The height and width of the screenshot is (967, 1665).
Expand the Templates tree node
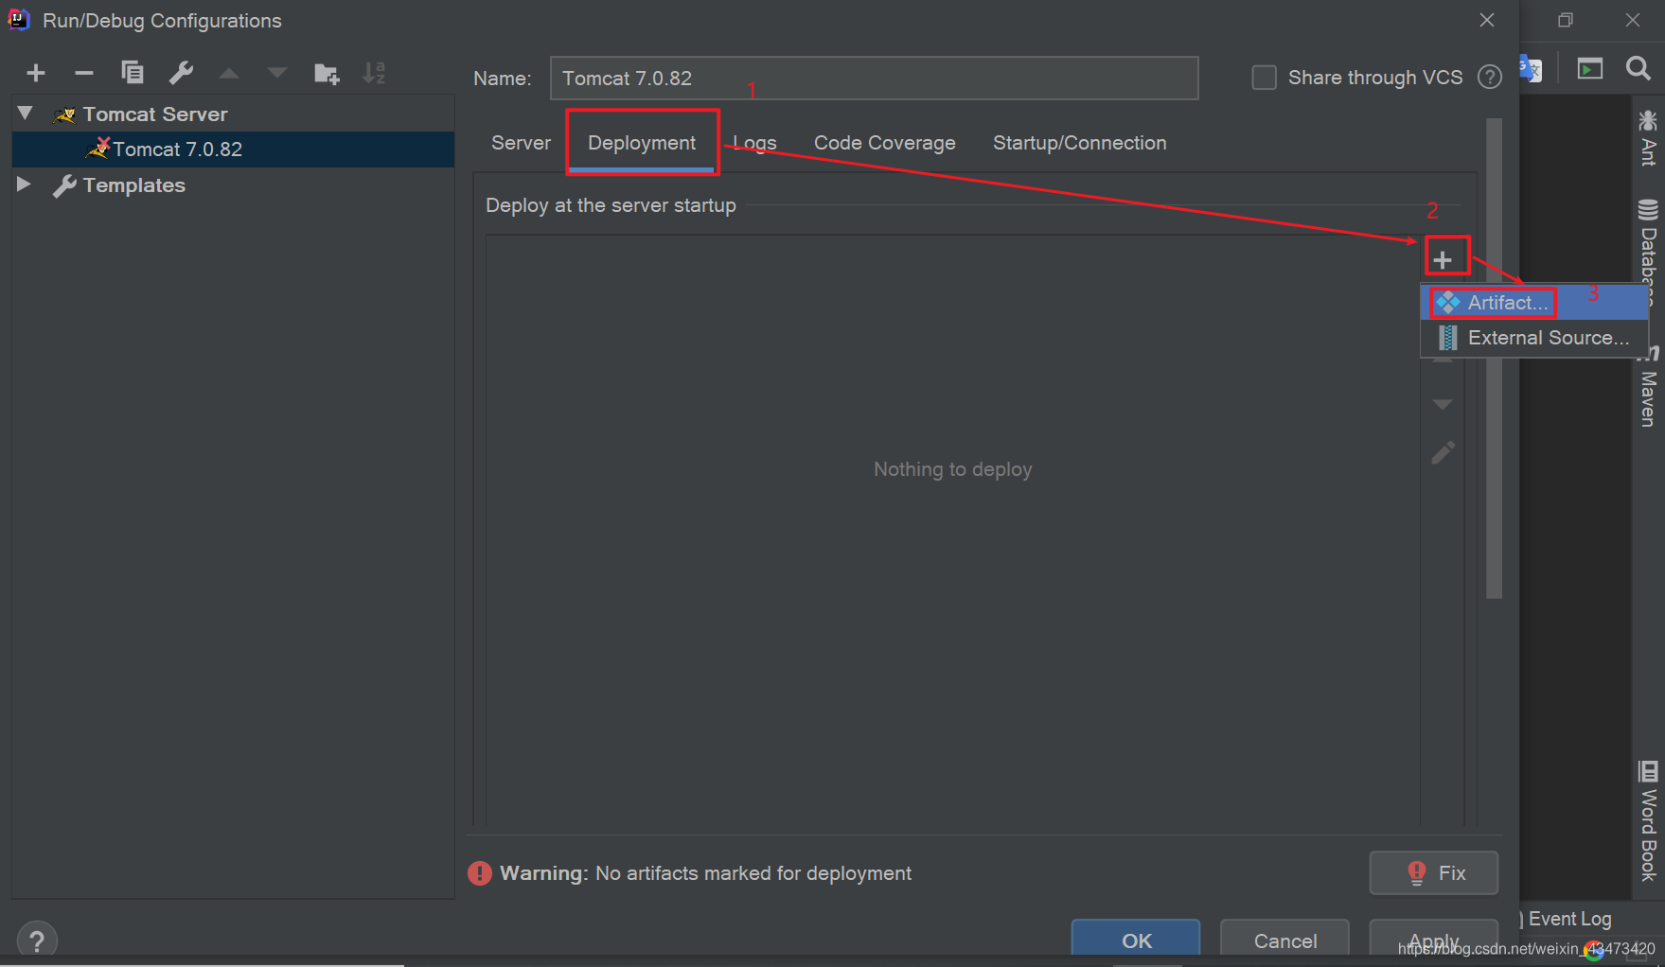coord(25,185)
